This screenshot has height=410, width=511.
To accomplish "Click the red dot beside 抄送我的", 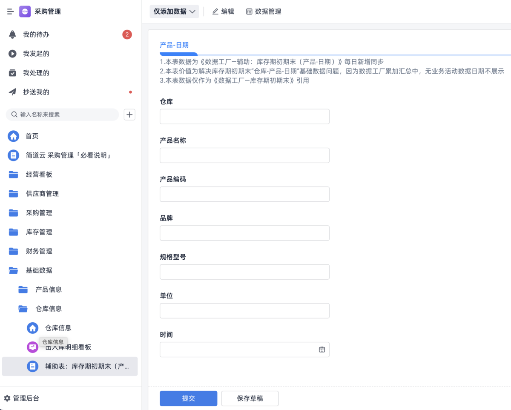I will [x=130, y=92].
